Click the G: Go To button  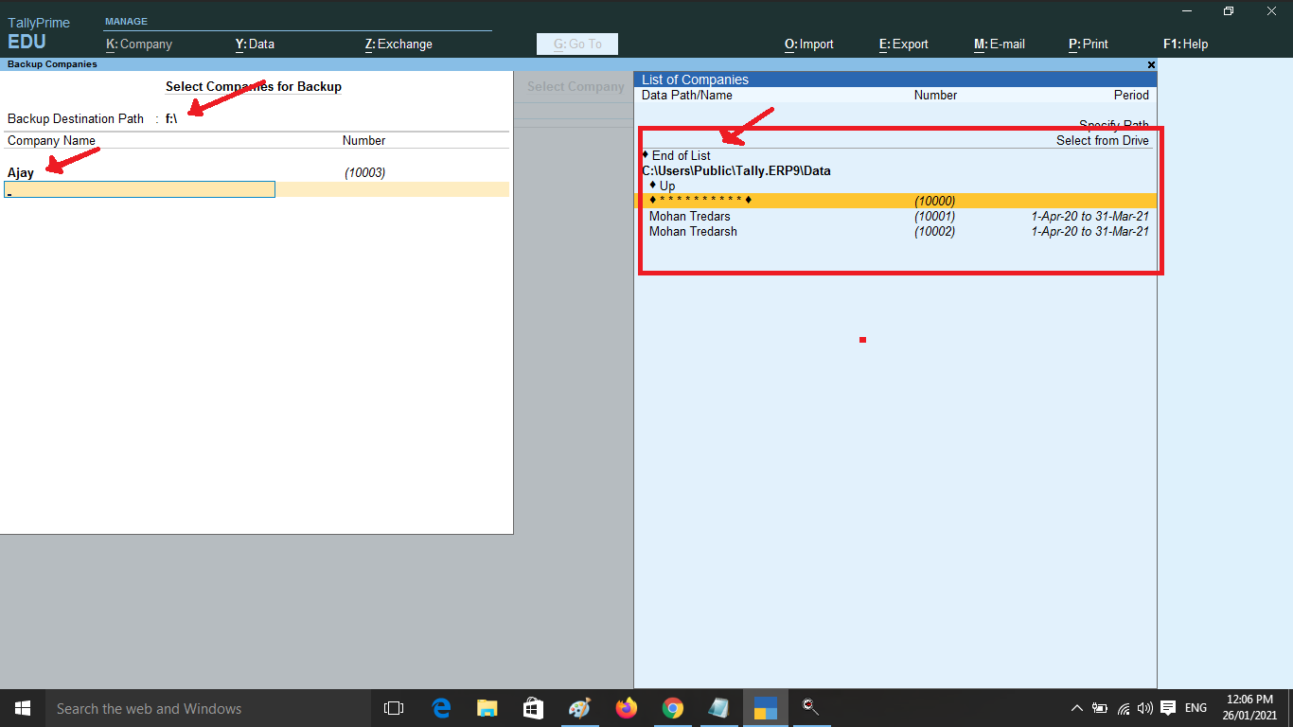click(x=577, y=44)
